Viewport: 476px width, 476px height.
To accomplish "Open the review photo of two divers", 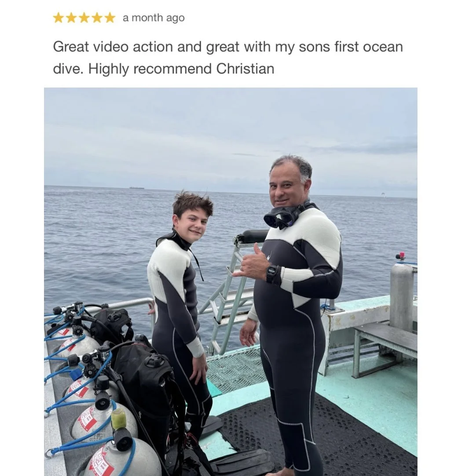I will click(231, 282).
